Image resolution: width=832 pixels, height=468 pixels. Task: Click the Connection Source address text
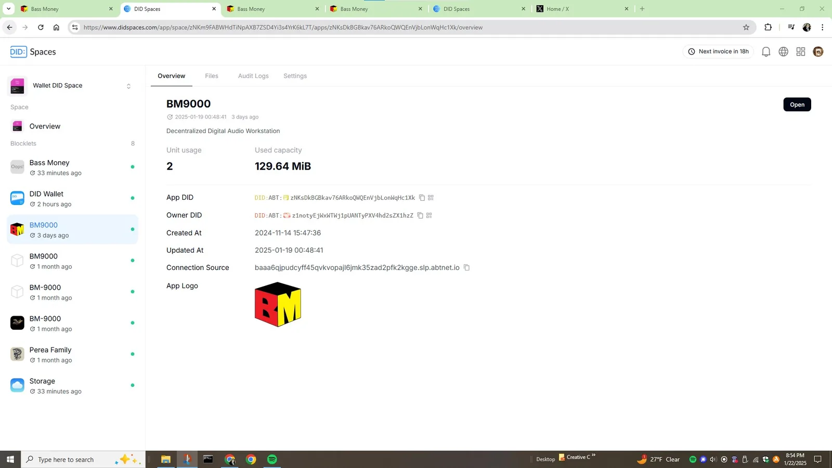pyautogui.click(x=357, y=268)
